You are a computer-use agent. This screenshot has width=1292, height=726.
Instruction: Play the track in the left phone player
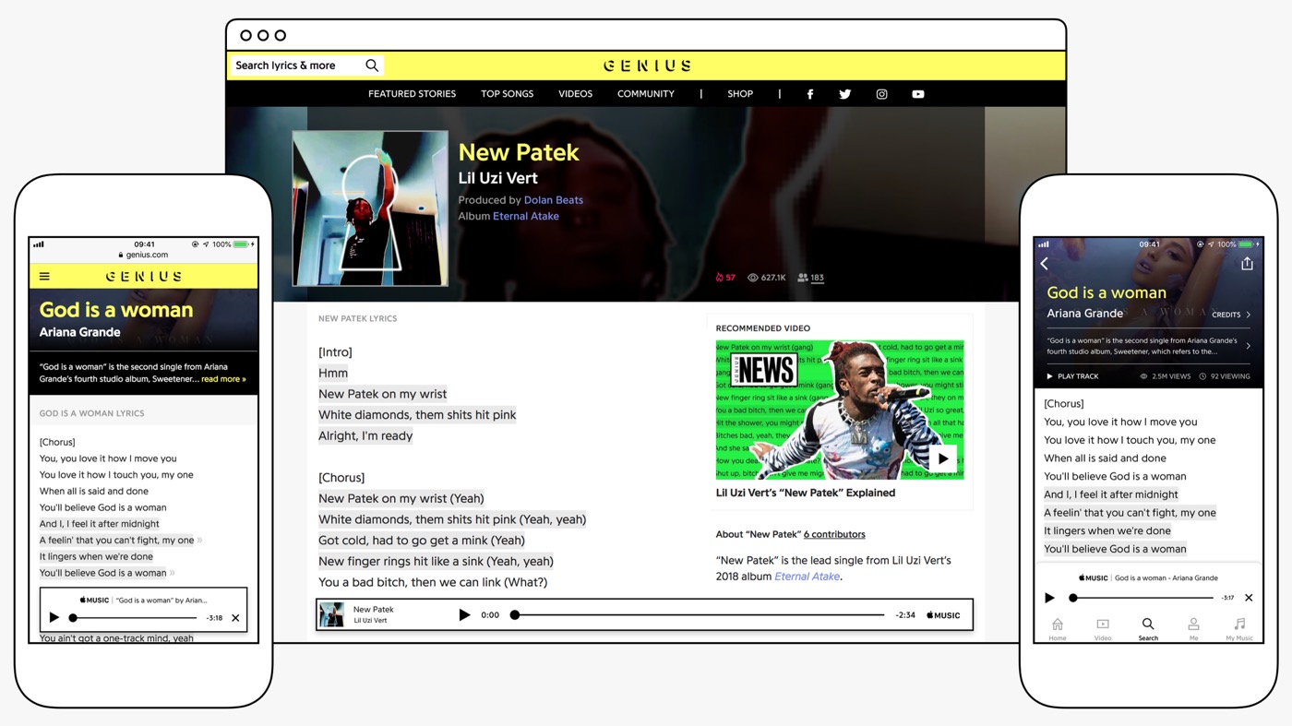pos(54,617)
